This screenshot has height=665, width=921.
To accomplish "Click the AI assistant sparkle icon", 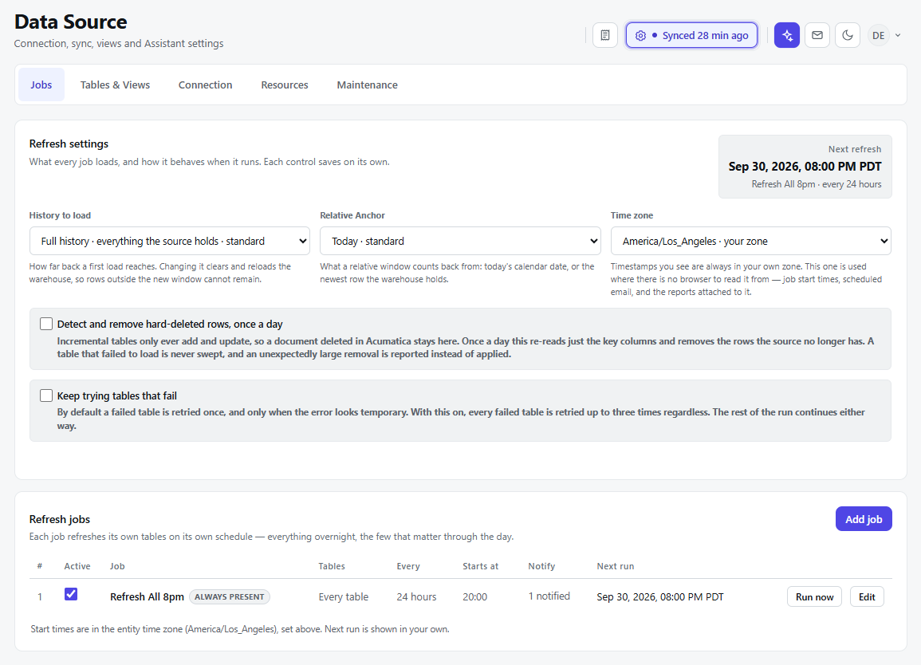I will click(787, 35).
